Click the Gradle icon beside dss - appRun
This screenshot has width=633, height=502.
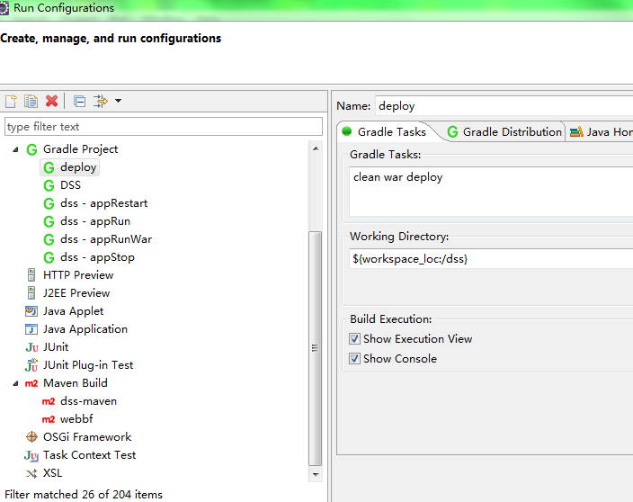coord(49,221)
